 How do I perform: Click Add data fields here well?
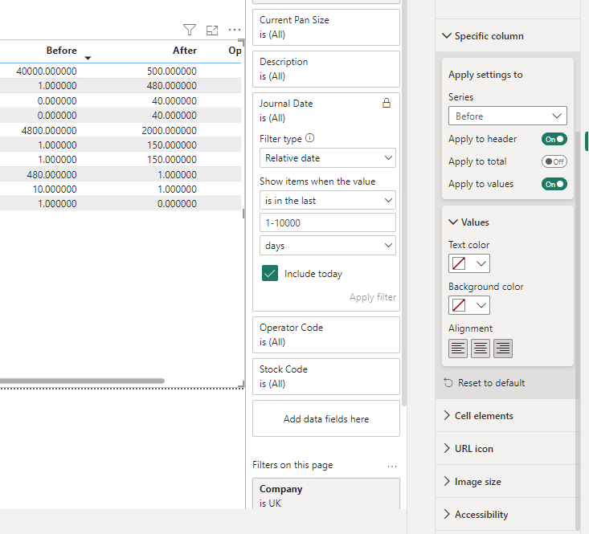pyautogui.click(x=326, y=418)
